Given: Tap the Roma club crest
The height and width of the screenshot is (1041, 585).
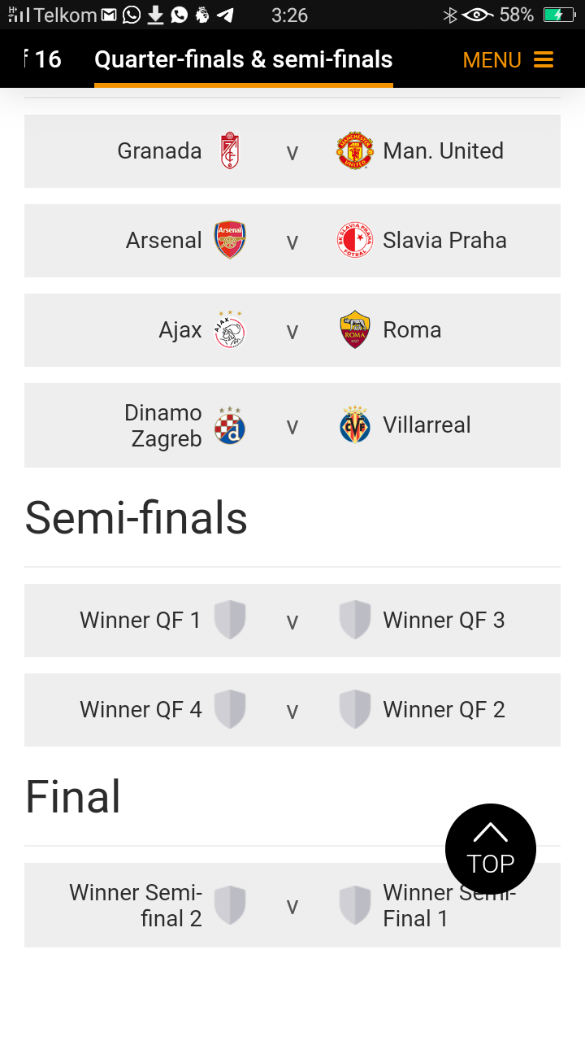Looking at the screenshot, I should tap(355, 329).
